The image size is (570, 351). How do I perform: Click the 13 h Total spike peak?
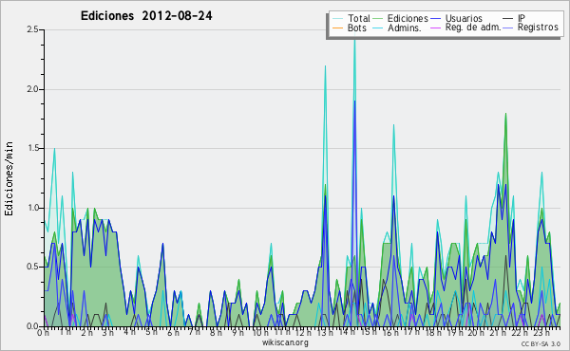325,65
